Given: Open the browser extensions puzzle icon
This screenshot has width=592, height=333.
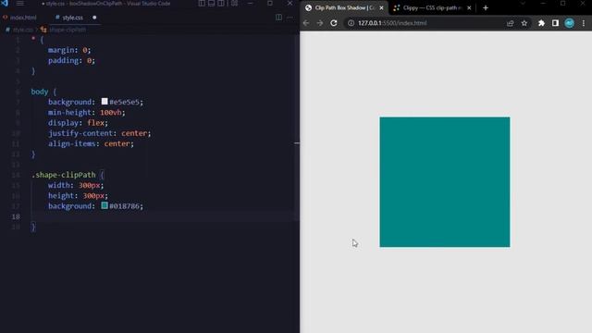Looking at the screenshot, I should pyautogui.click(x=541, y=23).
